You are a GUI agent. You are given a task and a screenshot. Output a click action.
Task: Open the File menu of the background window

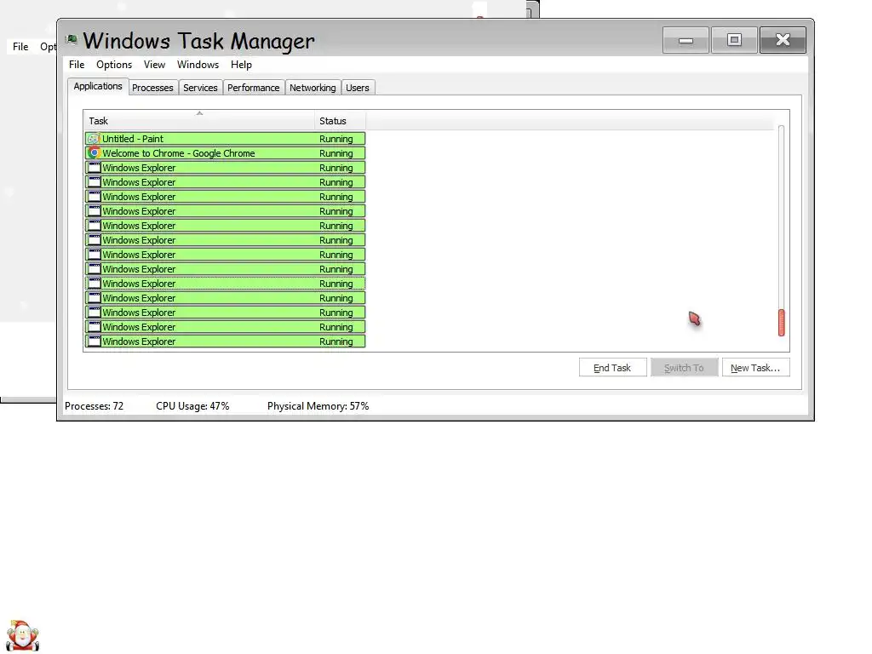click(20, 47)
